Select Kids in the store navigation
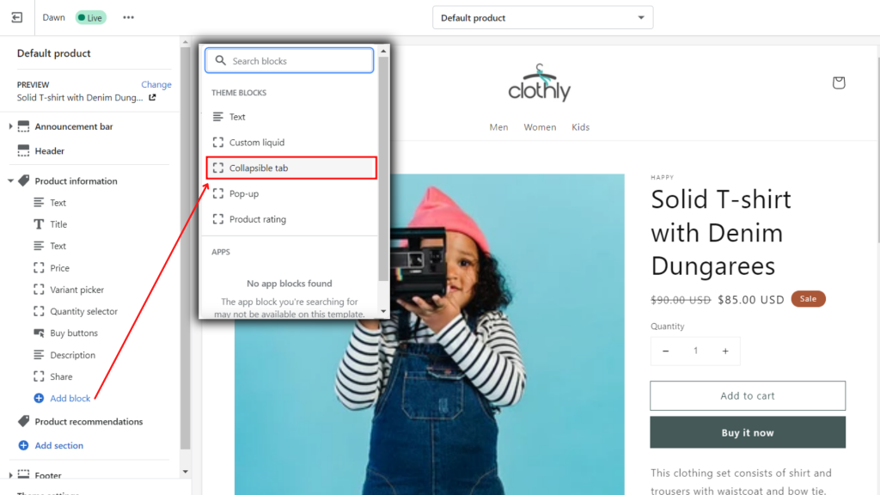 (580, 126)
